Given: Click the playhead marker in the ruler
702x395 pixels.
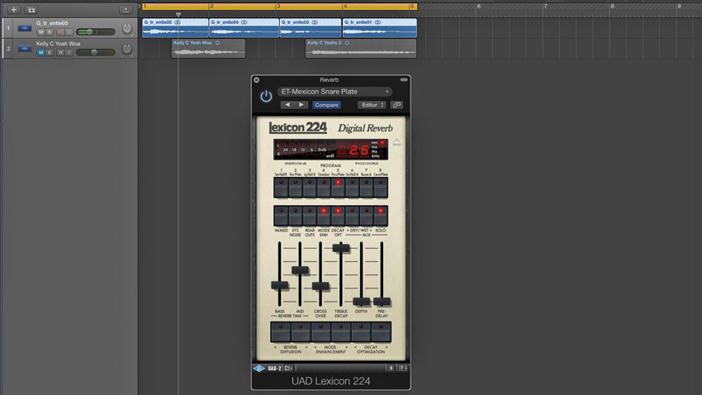Looking at the screenshot, I should [178, 14].
